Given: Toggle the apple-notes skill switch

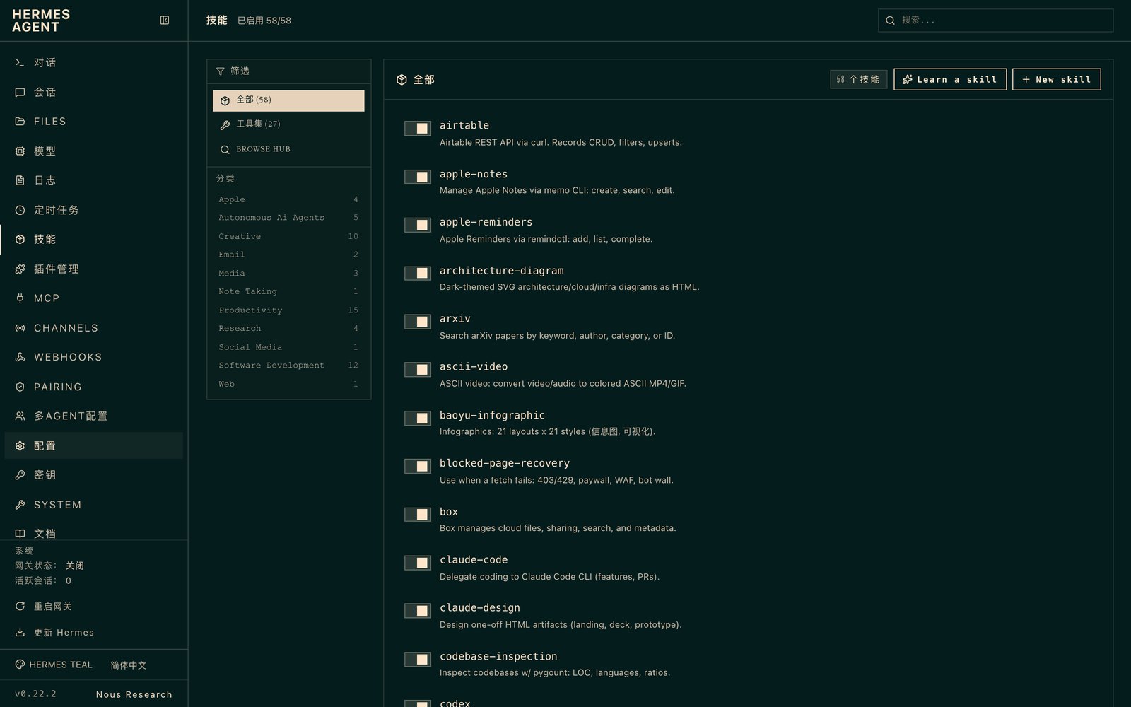Looking at the screenshot, I should pos(418,177).
